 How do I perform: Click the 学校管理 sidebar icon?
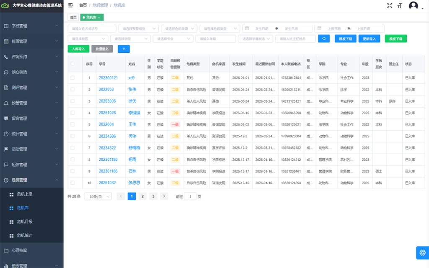click(x=6, y=26)
